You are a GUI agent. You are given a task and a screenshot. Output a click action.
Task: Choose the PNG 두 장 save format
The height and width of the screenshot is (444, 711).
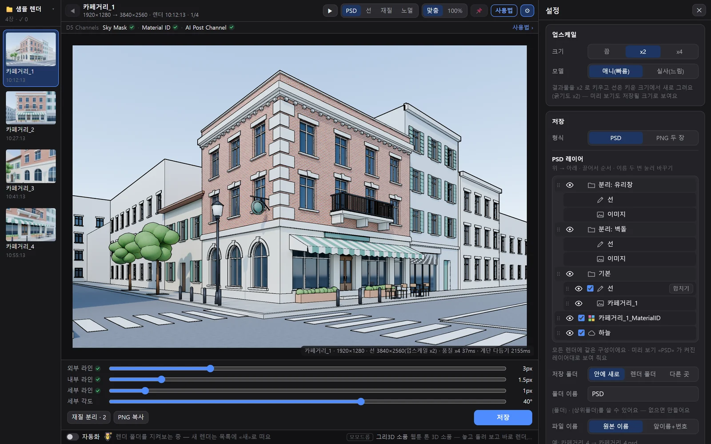click(670, 138)
